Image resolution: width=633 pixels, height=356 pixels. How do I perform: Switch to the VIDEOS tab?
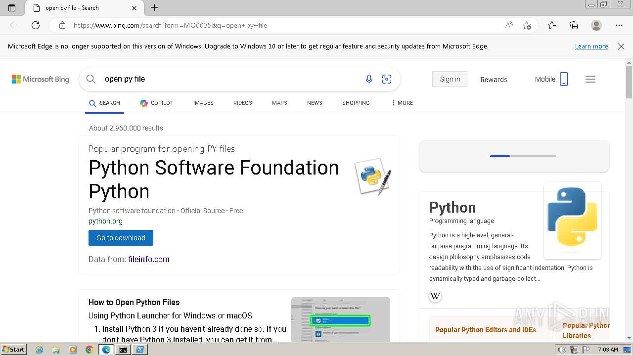coord(243,103)
